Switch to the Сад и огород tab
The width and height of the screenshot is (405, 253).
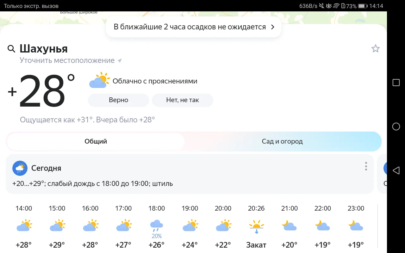[x=282, y=141]
